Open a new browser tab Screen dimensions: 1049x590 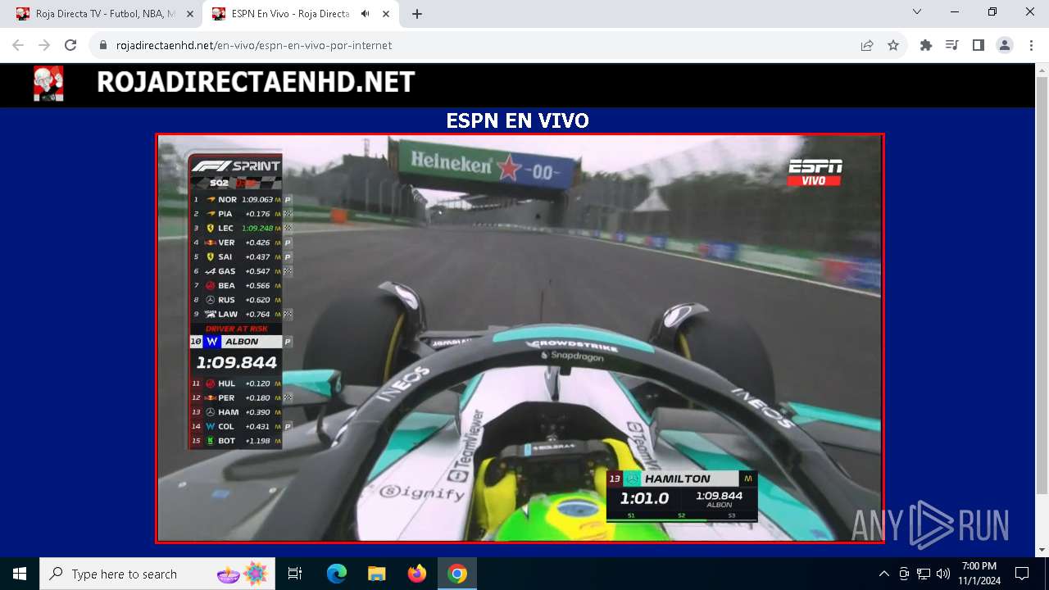417,13
